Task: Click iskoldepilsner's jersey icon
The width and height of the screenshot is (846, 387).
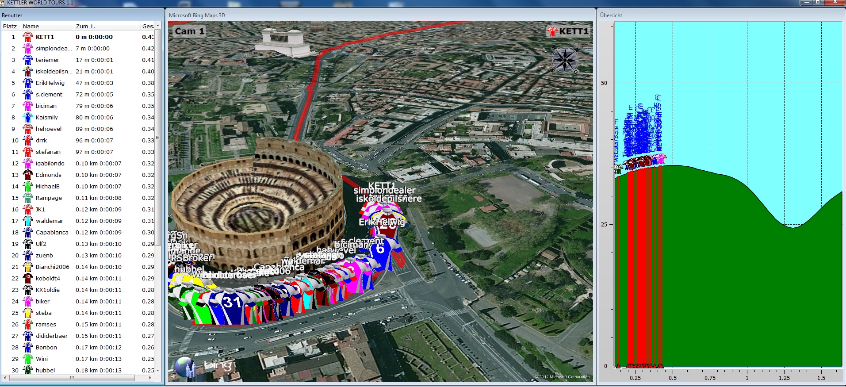Action: pyautogui.click(x=28, y=72)
